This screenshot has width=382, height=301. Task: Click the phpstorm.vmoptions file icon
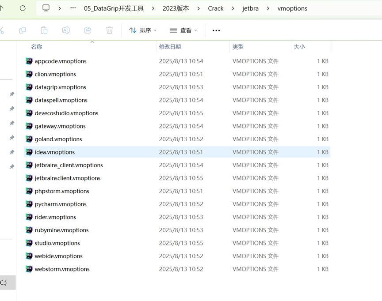click(29, 191)
